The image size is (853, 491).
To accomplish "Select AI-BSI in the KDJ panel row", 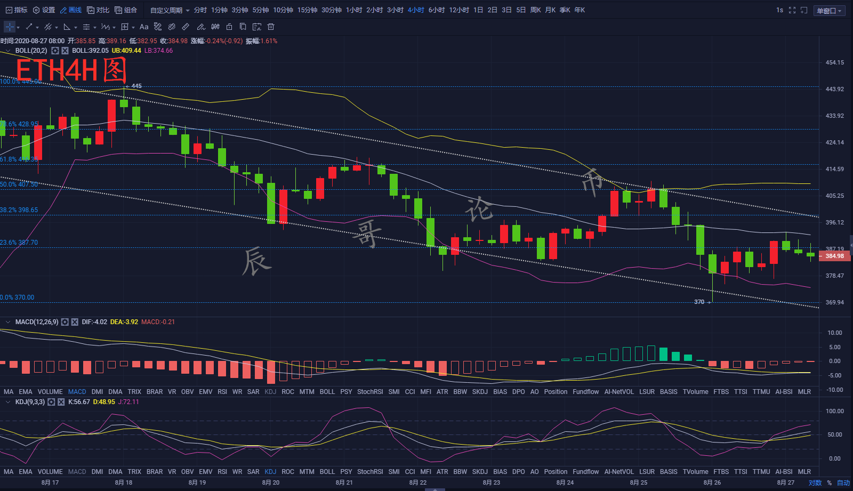I will click(x=784, y=472).
